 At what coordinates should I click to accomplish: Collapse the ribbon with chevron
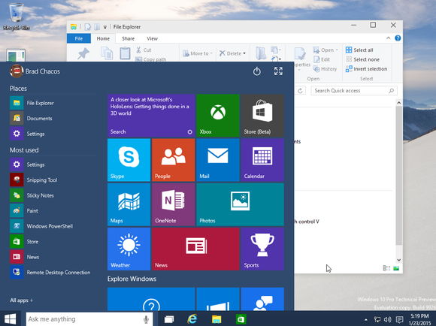tap(388, 38)
